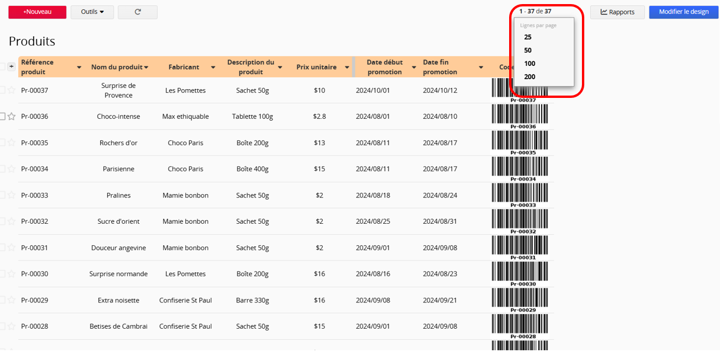Tick the checkbox for row Pr-00036

[x=2, y=117]
